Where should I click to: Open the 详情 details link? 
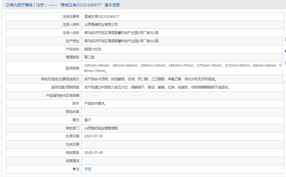87,169
